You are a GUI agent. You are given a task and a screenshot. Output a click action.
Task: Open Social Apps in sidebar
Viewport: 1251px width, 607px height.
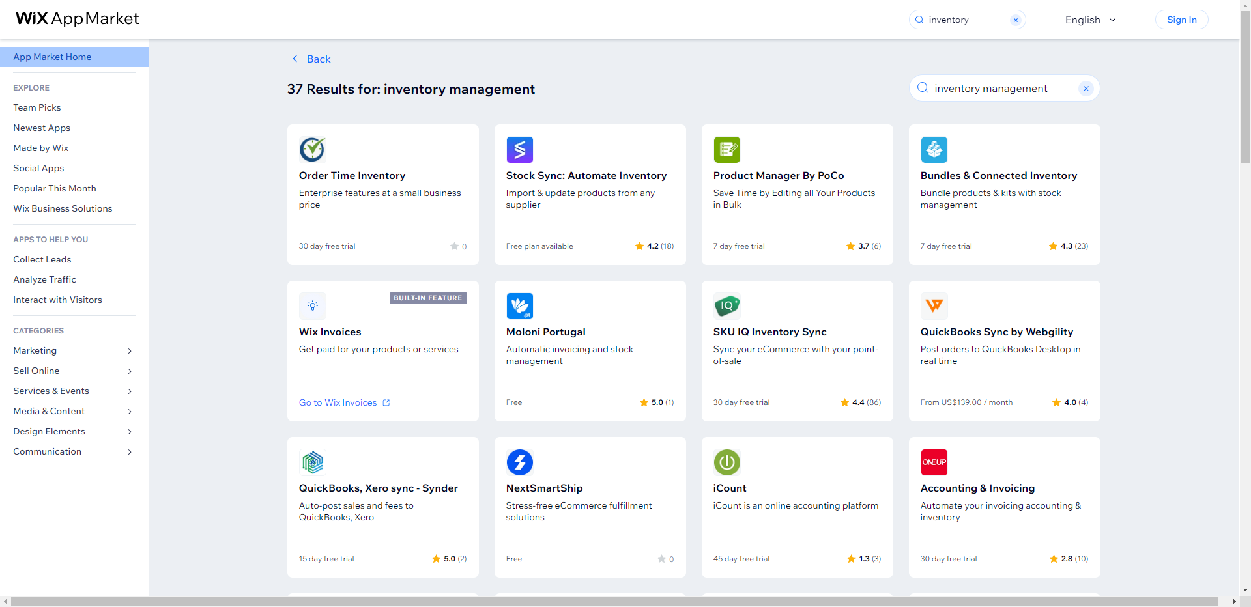pyautogui.click(x=38, y=168)
